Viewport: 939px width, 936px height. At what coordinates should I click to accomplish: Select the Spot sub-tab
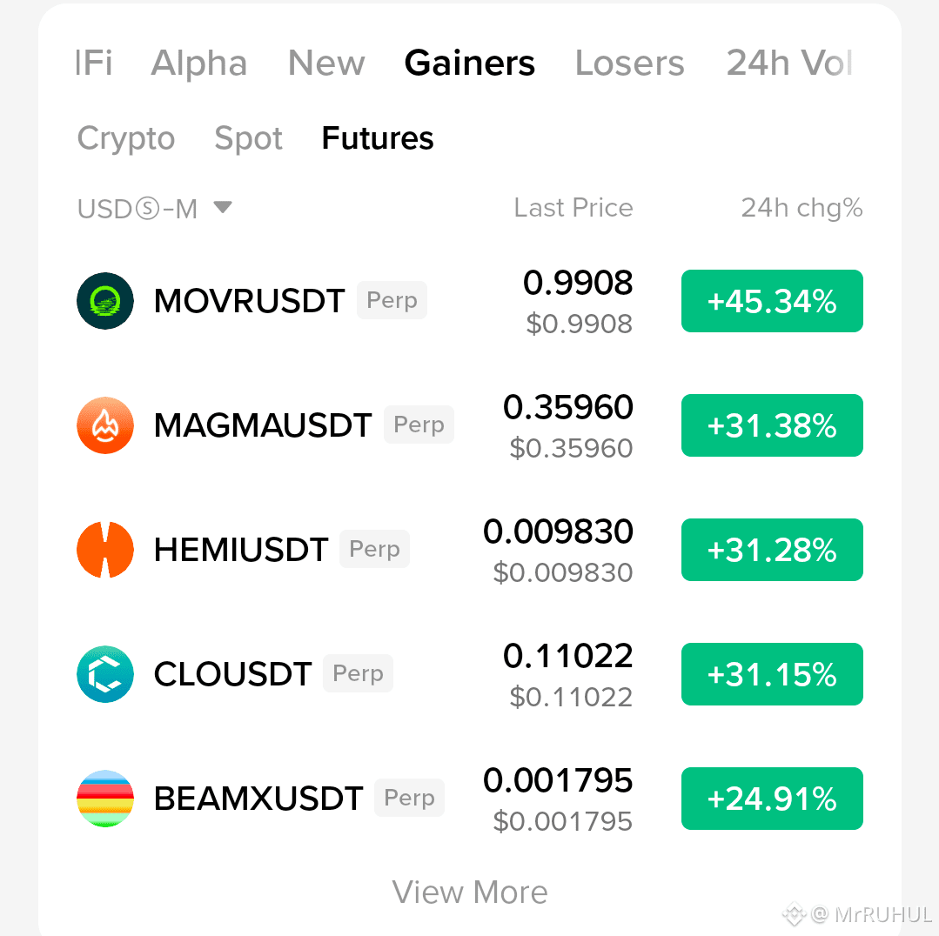pos(248,139)
